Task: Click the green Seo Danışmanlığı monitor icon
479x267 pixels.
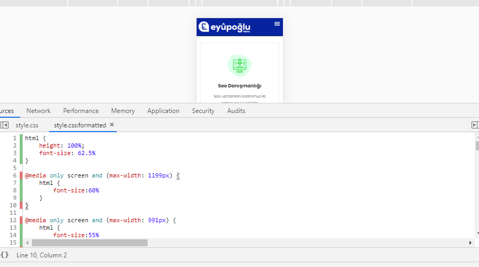Action: point(240,66)
